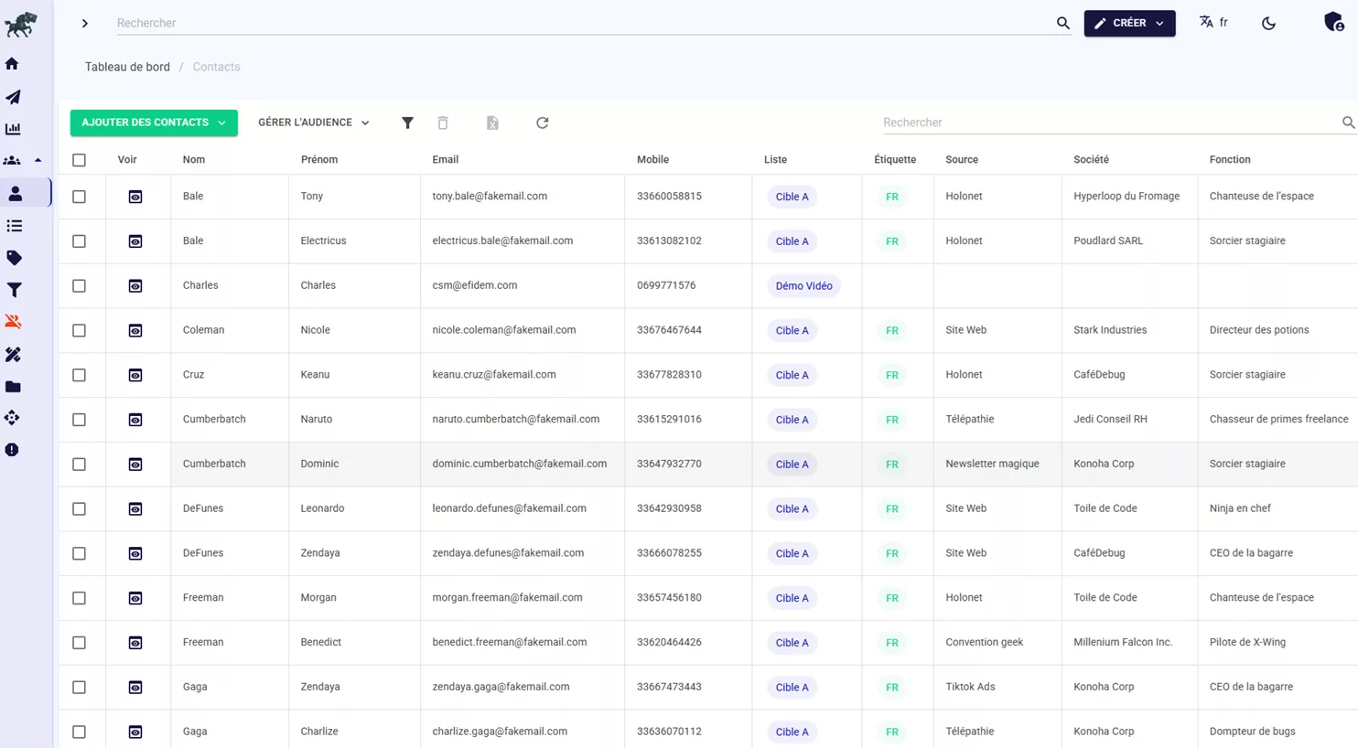View Nicole Coleman contact details icon
The image size is (1358, 748).
click(x=135, y=331)
